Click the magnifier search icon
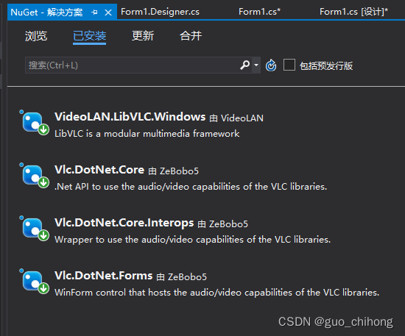 tap(245, 65)
